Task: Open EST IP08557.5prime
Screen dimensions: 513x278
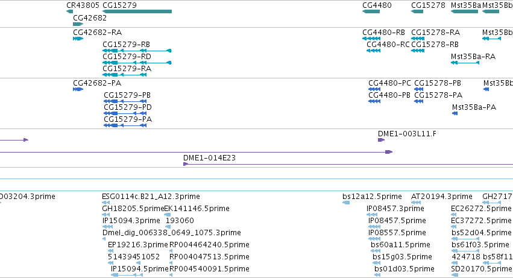Action: (397, 233)
